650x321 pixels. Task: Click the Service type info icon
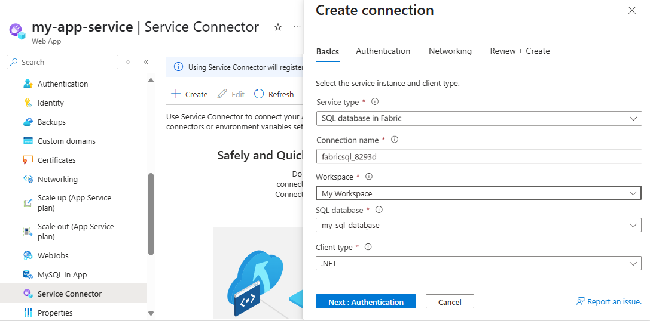pos(375,101)
